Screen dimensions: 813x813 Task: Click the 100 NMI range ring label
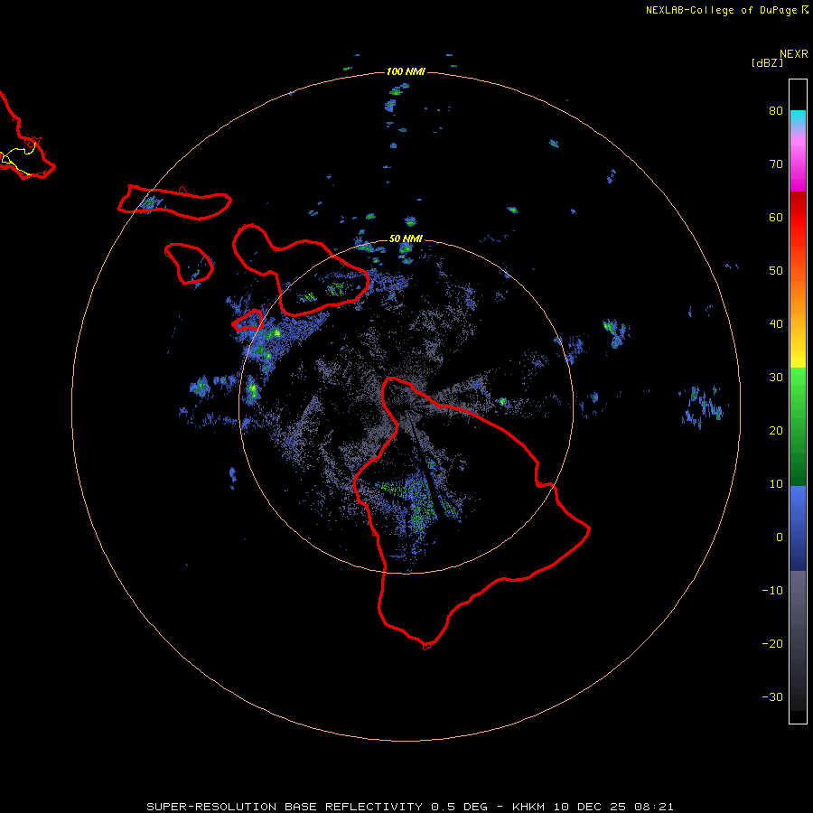pyautogui.click(x=406, y=71)
